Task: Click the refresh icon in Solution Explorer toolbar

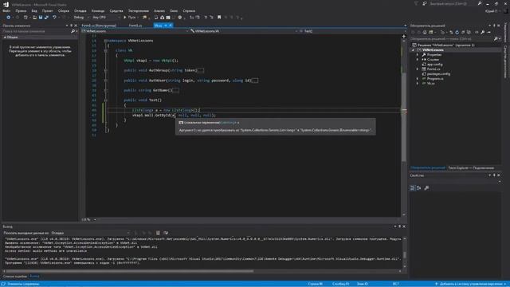Action: (x=457, y=32)
